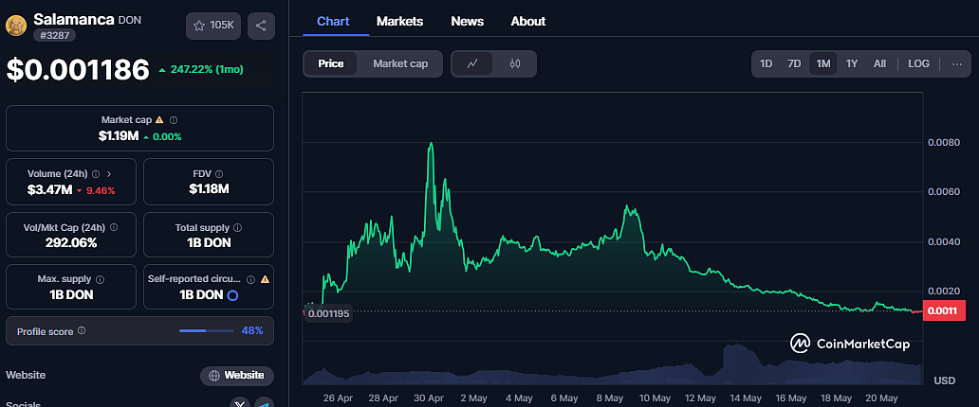Click the 48% profile score value
The image size is (979, 407).
[252, 330]
